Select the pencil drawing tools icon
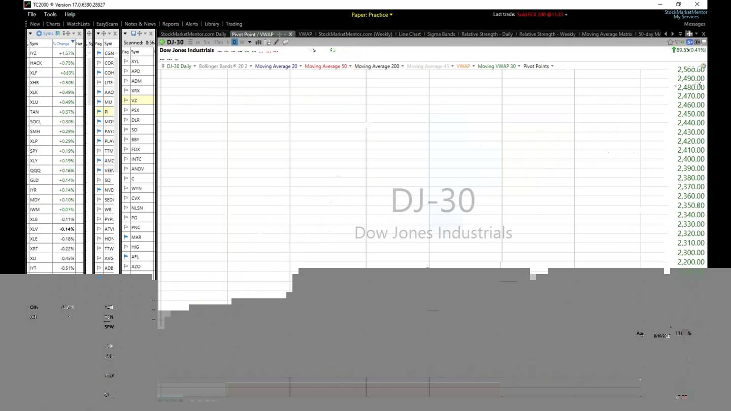 (276, 42)
